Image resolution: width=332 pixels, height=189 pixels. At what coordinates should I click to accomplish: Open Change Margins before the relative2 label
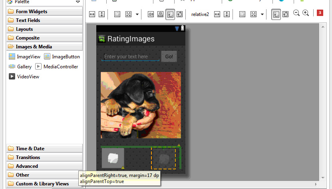[x=117, y=14]
